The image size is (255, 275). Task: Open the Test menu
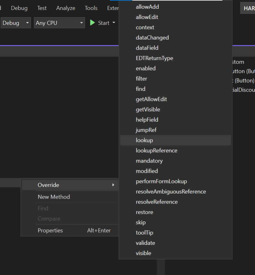pyautogui.click(x=42, y=8)
